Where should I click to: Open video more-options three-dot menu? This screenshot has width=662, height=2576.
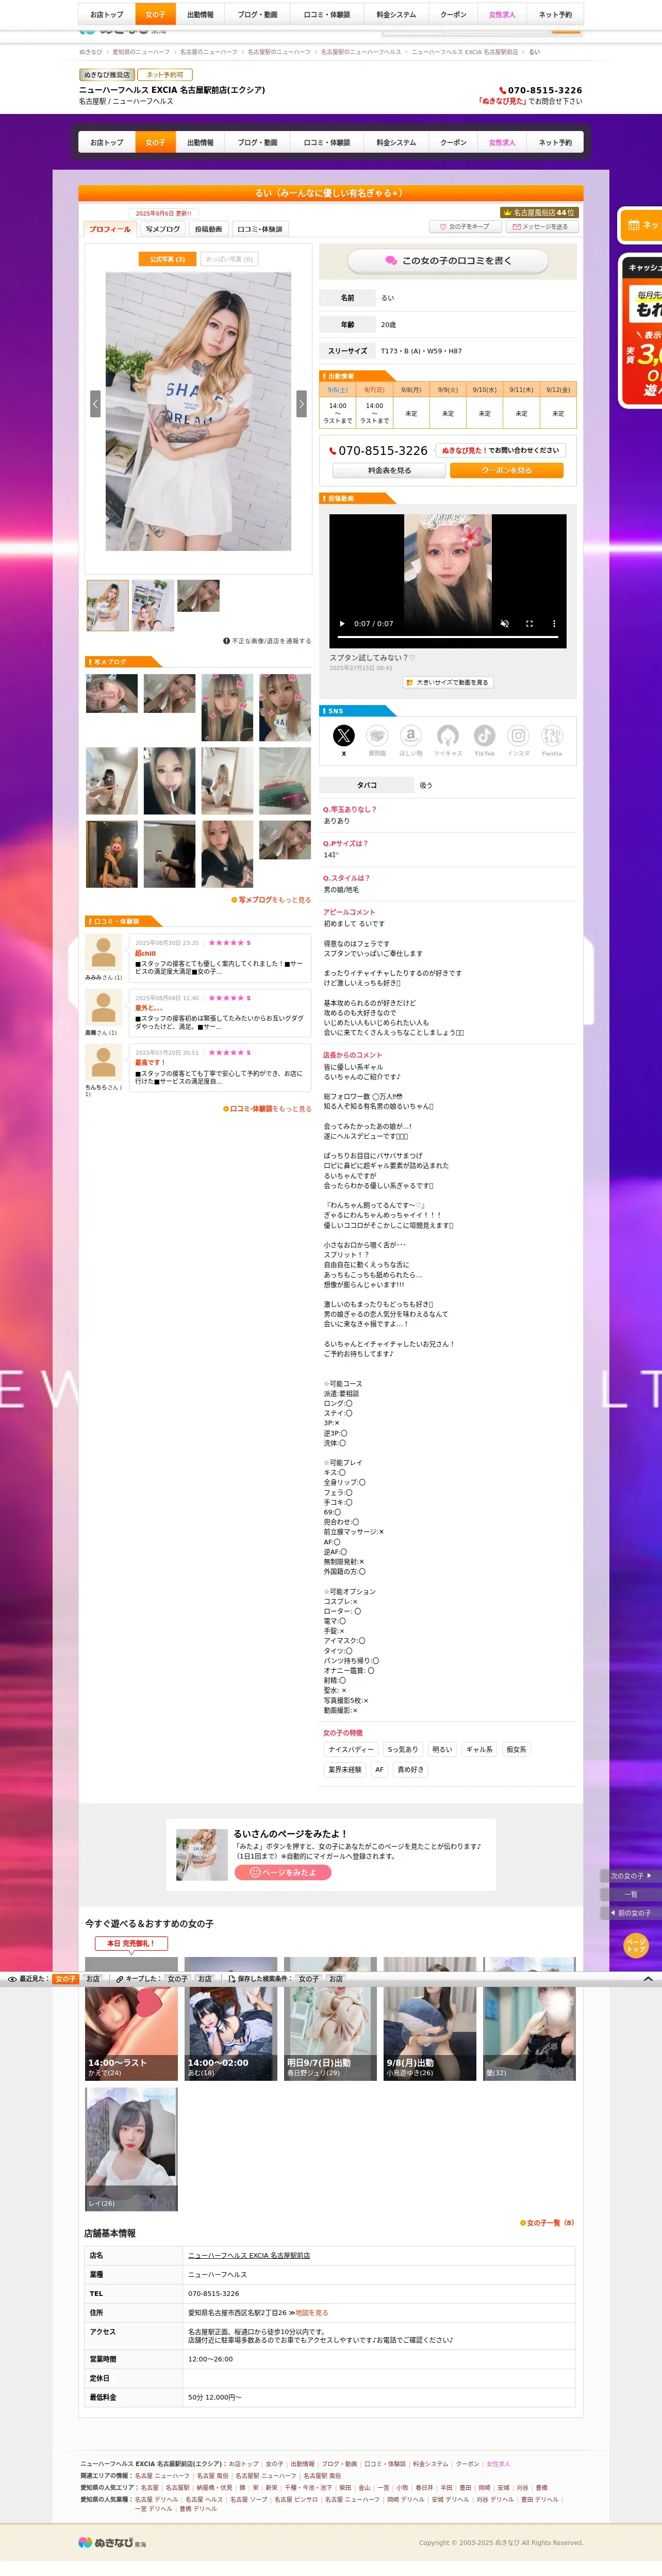coord(554,623)
